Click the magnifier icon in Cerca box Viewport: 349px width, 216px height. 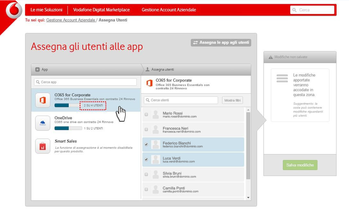click(294, 10)
